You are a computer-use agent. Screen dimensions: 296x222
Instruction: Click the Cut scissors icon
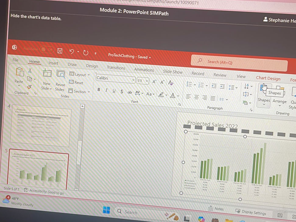click(30, 71)
